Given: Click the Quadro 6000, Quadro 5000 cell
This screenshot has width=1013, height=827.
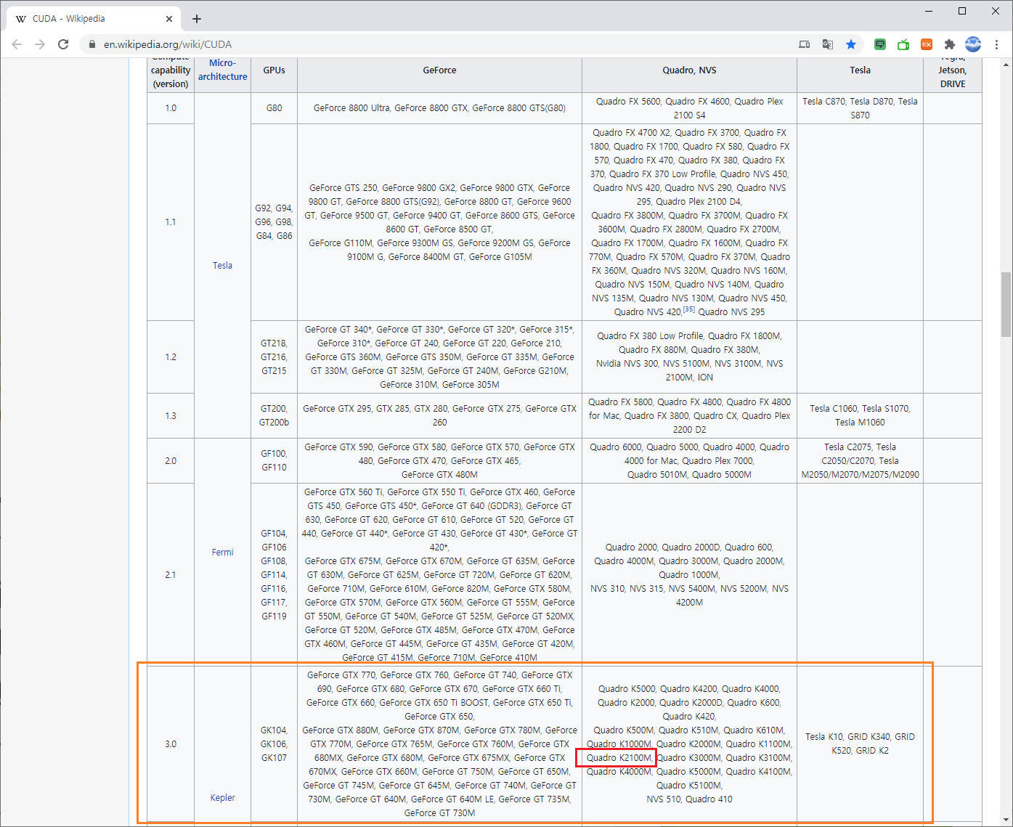Looking at the screenshot, I should point(689,461).
